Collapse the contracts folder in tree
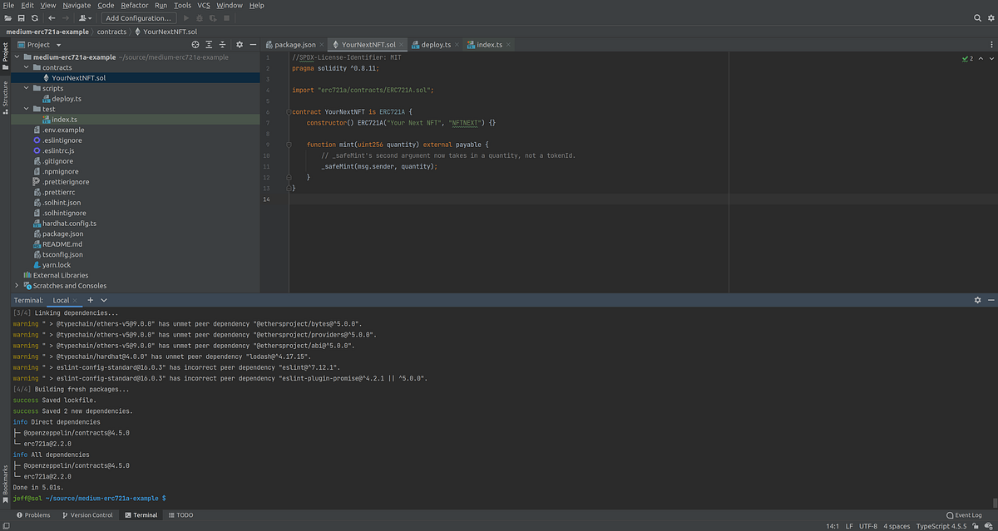The height and width of the screenshot is (531, 998). click(26, 67)
